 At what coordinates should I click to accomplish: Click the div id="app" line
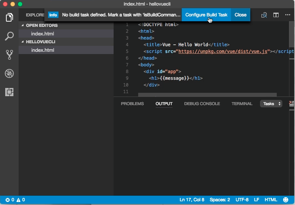click(162, 72)
